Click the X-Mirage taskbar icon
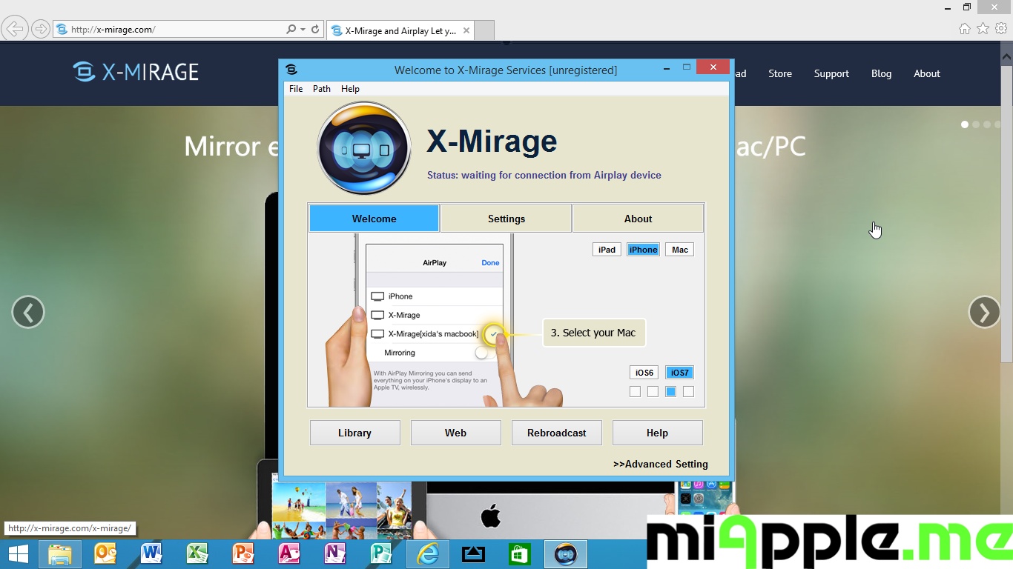Viewport: 1013px width, 569px height. [x=566, y=554]
